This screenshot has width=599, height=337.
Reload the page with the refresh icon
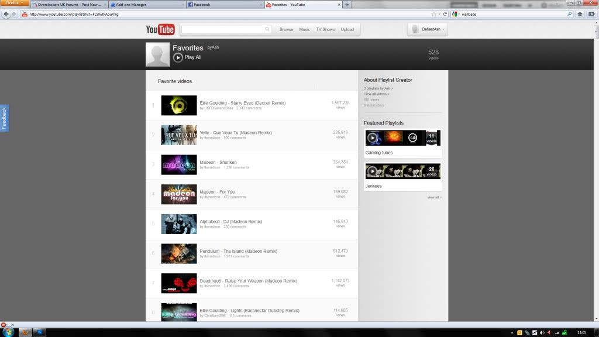point(445,14)
